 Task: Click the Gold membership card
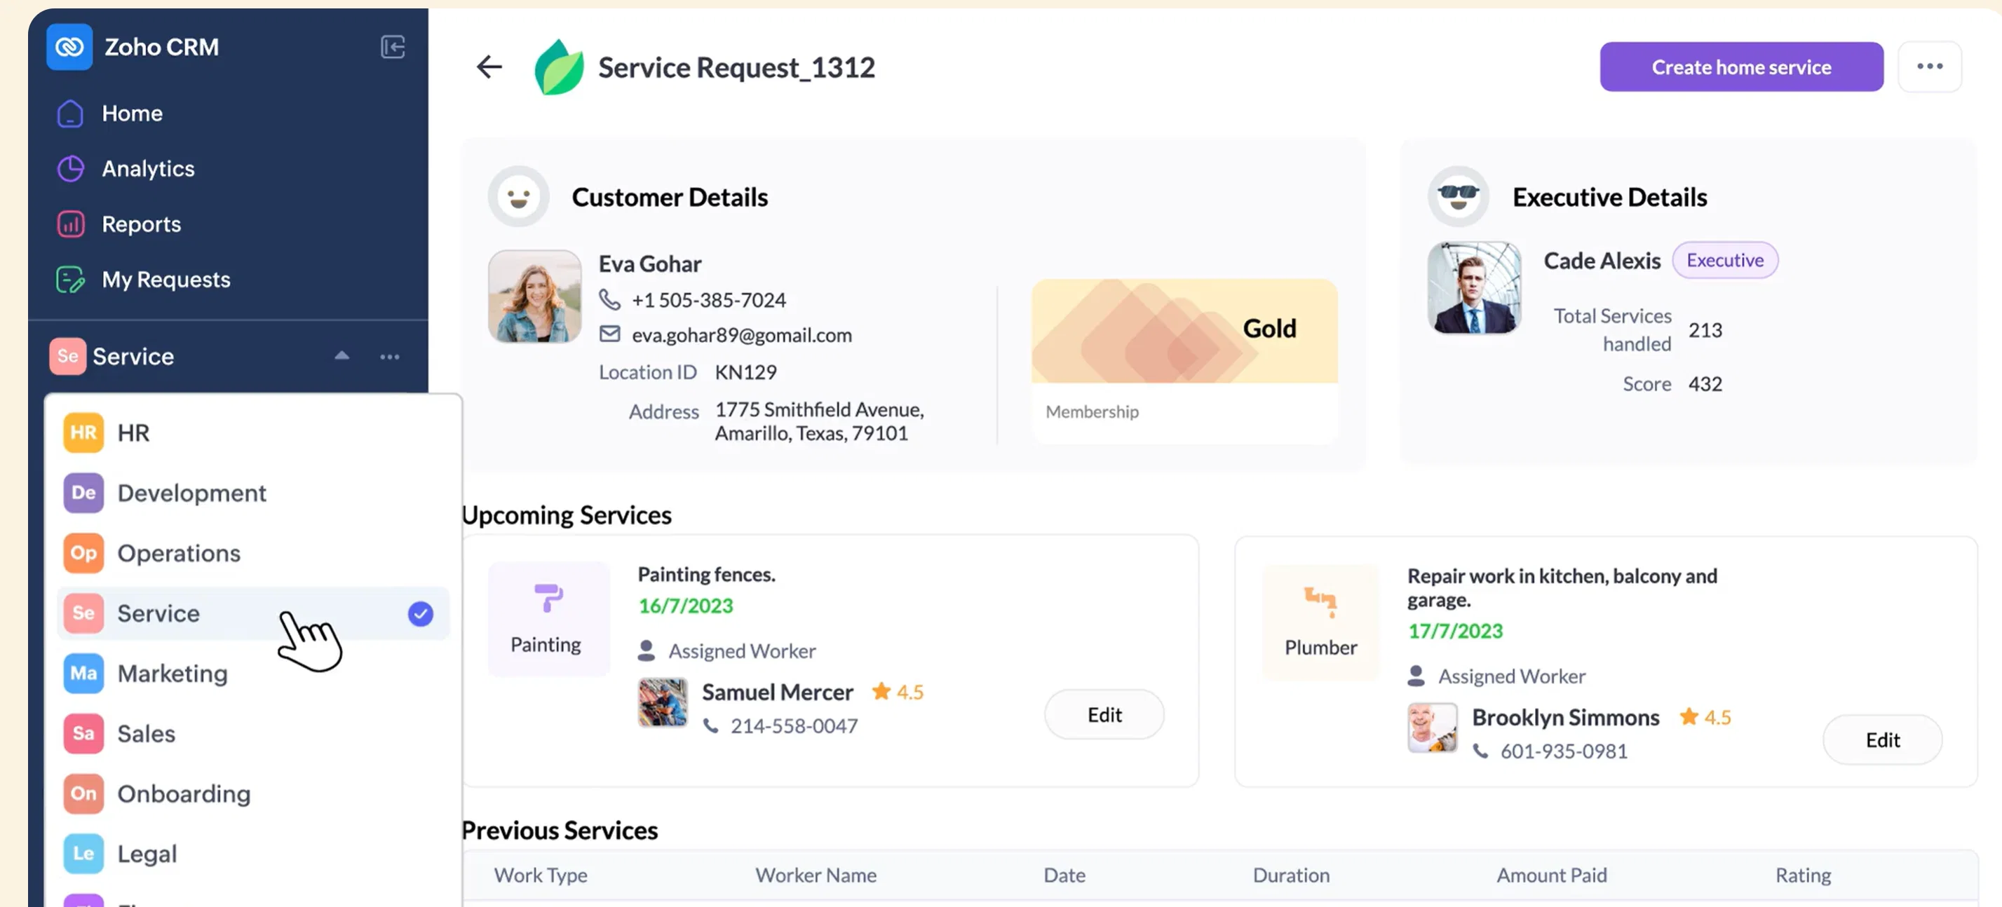1184,361
